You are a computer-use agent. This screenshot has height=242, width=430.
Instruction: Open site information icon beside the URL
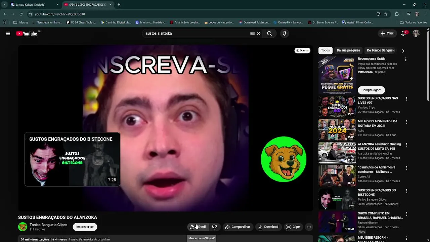31,14
